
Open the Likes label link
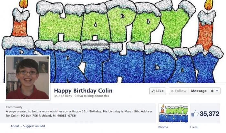(x=194, y=127)
